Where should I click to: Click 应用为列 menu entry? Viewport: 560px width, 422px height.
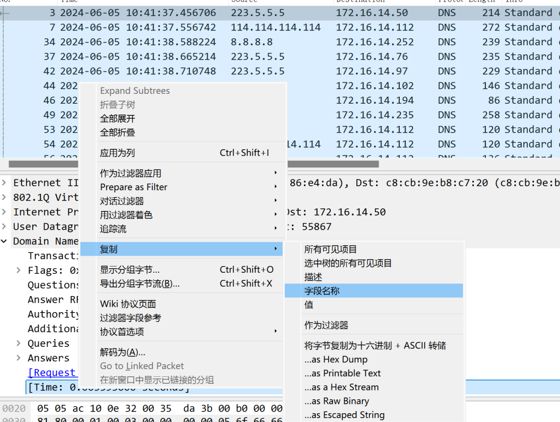pyautogui.click(x=118, y=152)
